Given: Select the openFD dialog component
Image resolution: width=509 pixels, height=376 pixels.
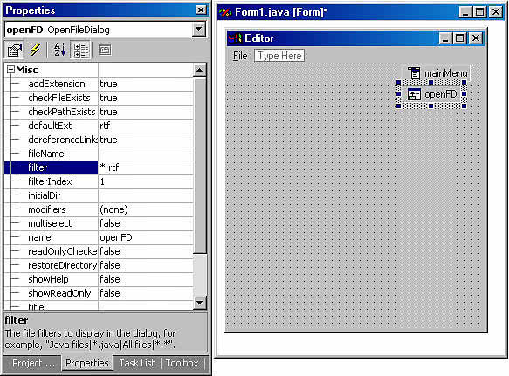Looking at the screenshot, I should pos(431,94).
